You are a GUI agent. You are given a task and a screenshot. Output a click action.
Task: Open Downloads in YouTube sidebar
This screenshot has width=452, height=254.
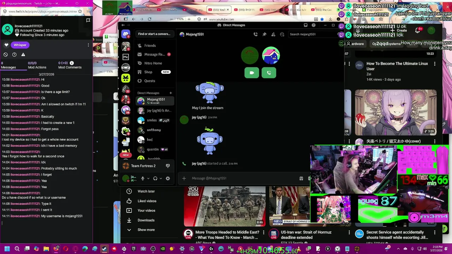click(146, 220)
